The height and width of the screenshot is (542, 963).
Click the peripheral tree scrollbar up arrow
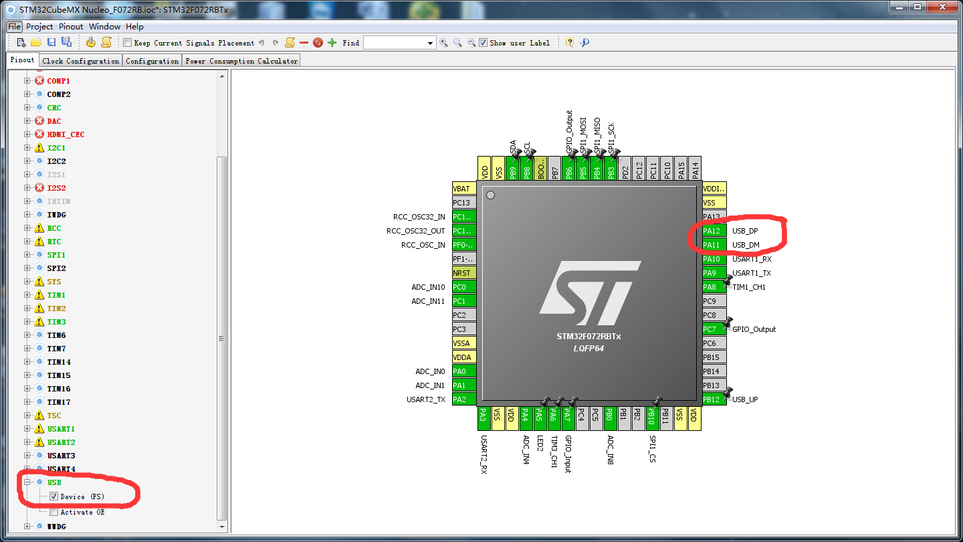[222, 76]
